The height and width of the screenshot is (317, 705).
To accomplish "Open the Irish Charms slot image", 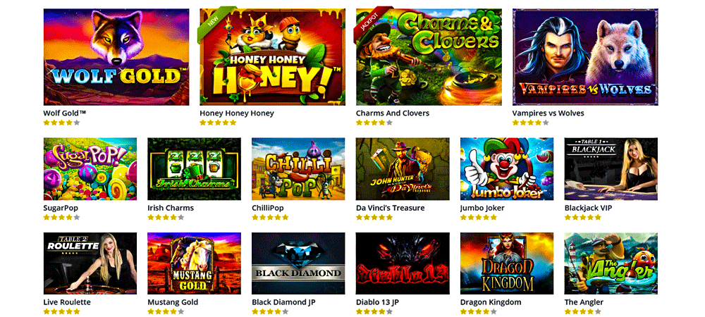I will coord(195,169).
